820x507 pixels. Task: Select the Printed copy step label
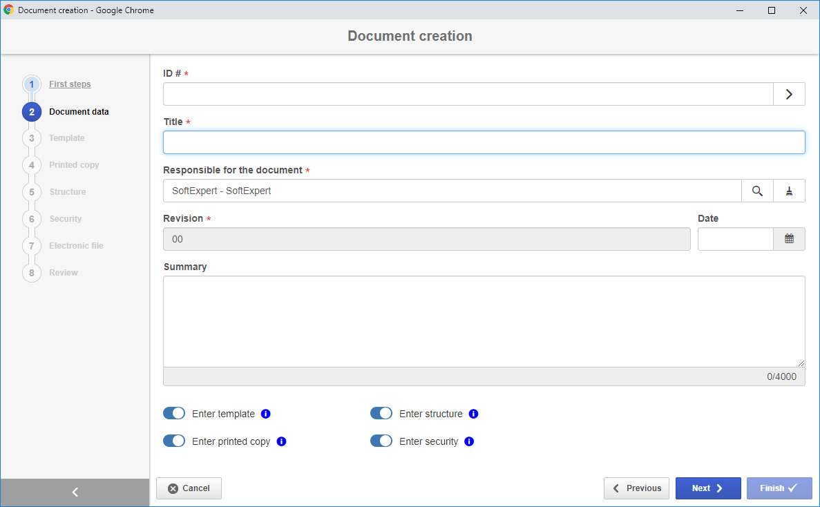74,165
